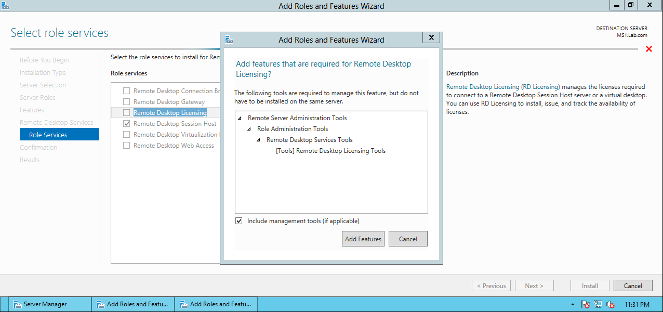Click Remote Desktop Licensing (RD Licensing) description text
Image resolution: width=663 pixels, height=312 pixels.
point(503,87)
